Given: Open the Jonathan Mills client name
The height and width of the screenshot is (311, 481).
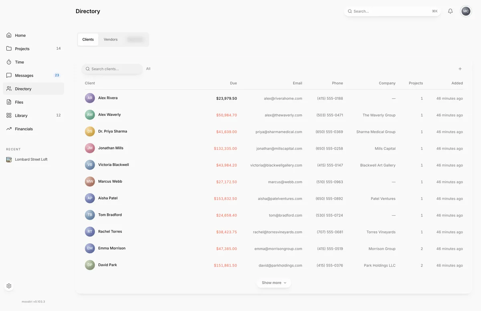Looking at the screenshot, I should pyautogui.click(x=111, y=148).
